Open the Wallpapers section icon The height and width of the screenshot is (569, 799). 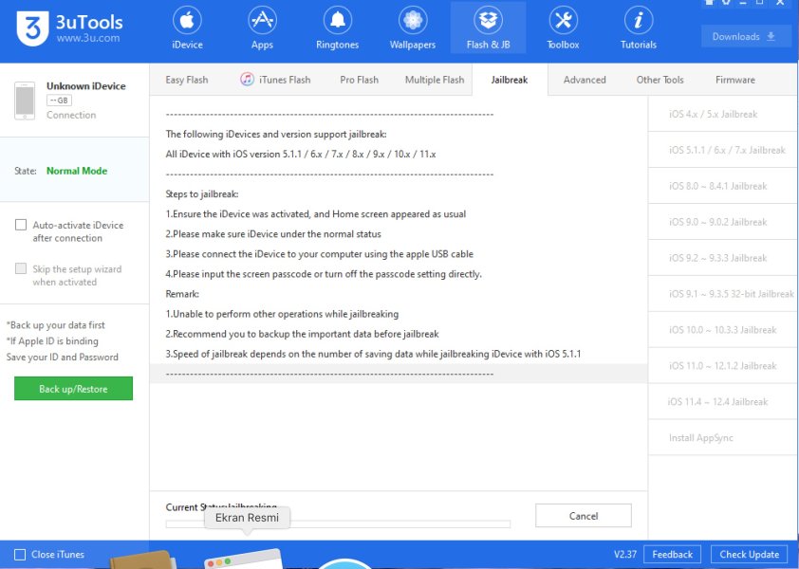tap(412, 20)
